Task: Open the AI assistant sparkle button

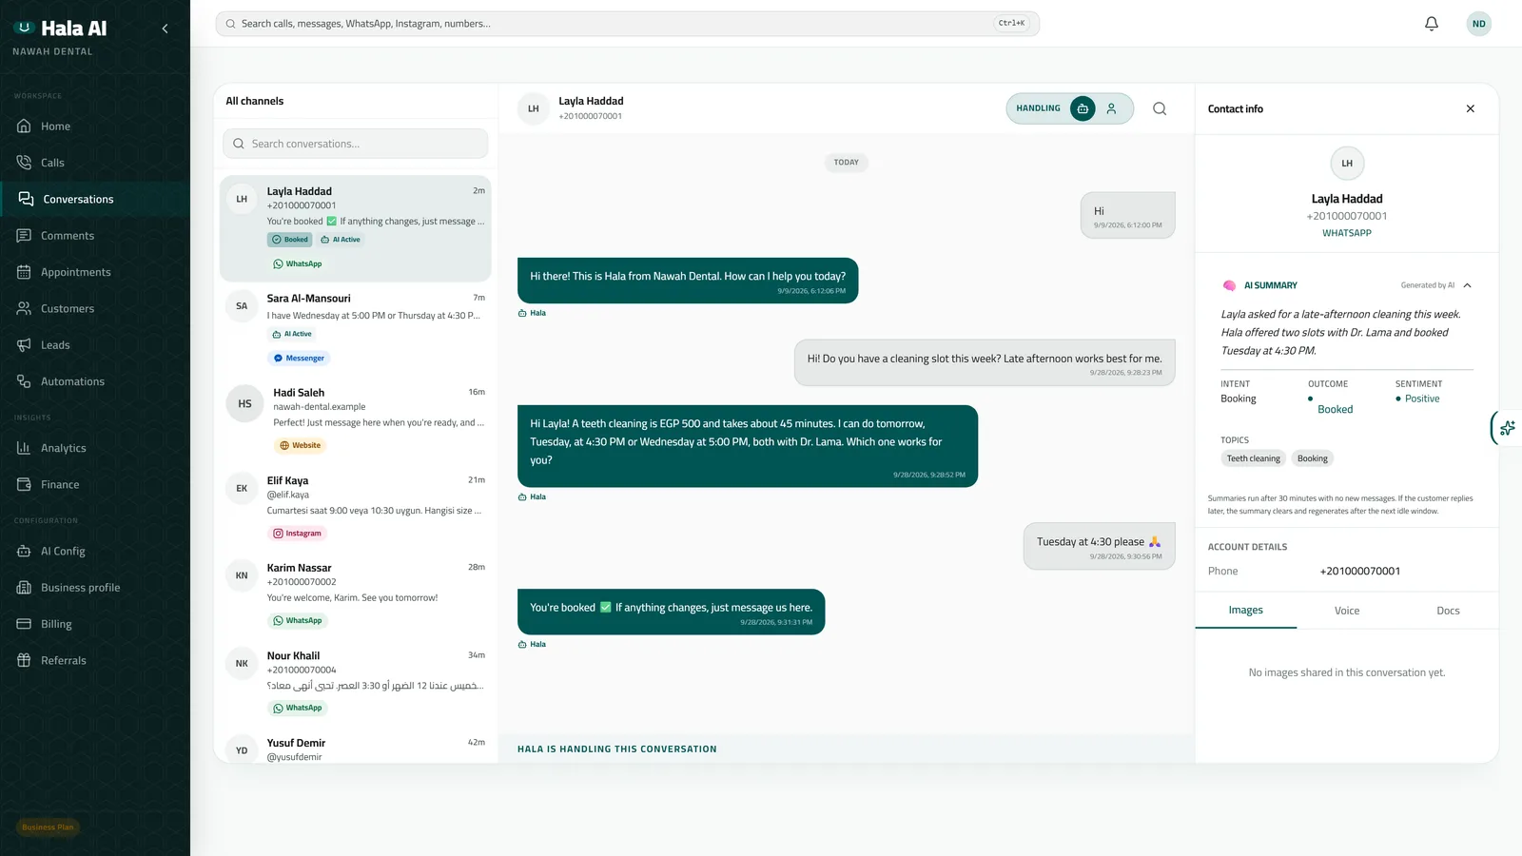Action: point(1508,428)
